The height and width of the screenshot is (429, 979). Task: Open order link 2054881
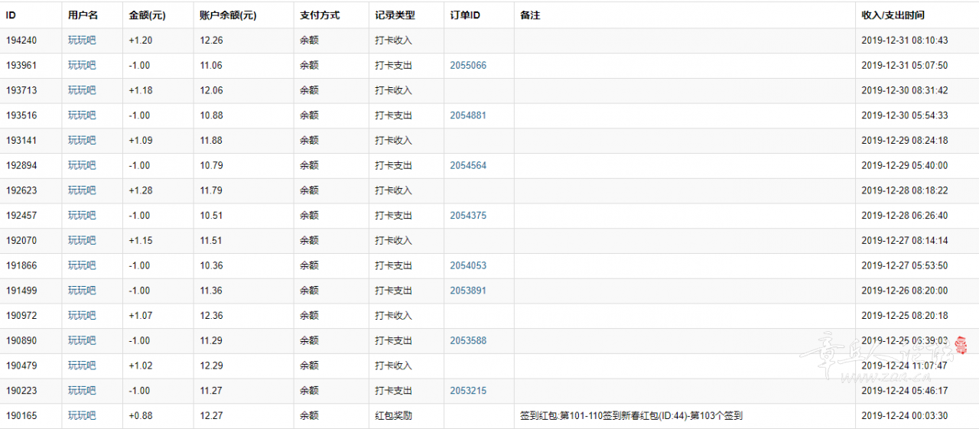pyautogui.click(x=468, y=115)
